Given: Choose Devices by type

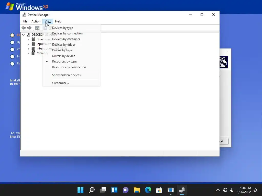Looking at the screenshot, I should [x=72, y=28].
